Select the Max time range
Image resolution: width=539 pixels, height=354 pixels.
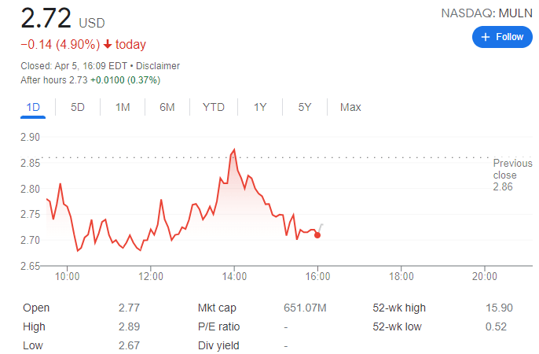tap(350, 107)
